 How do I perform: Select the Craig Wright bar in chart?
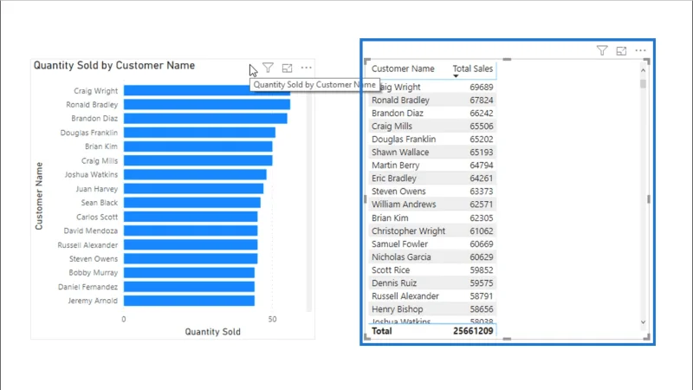tap(207, 91)
